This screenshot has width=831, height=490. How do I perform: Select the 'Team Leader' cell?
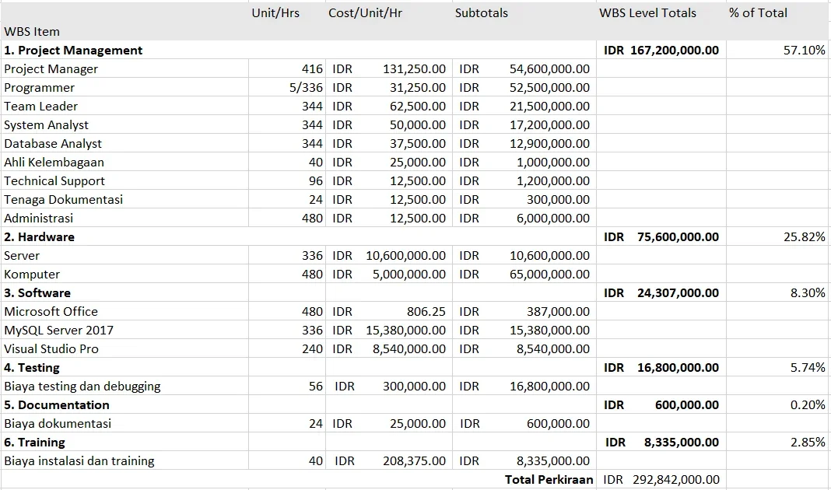pos(40,106)
